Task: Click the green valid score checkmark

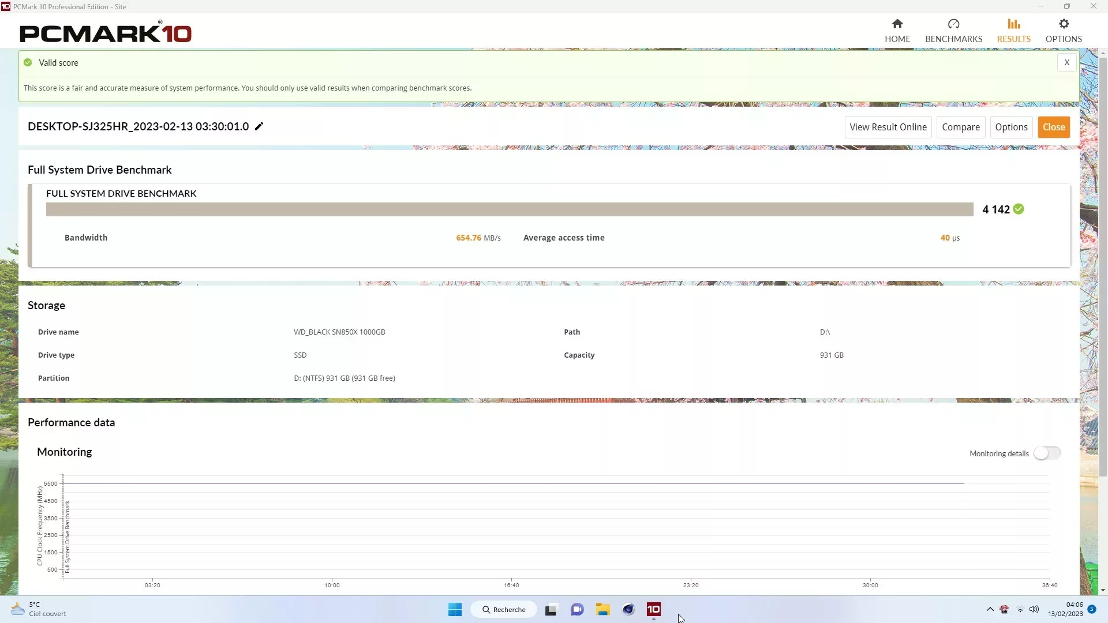Action: point(1018,209)
